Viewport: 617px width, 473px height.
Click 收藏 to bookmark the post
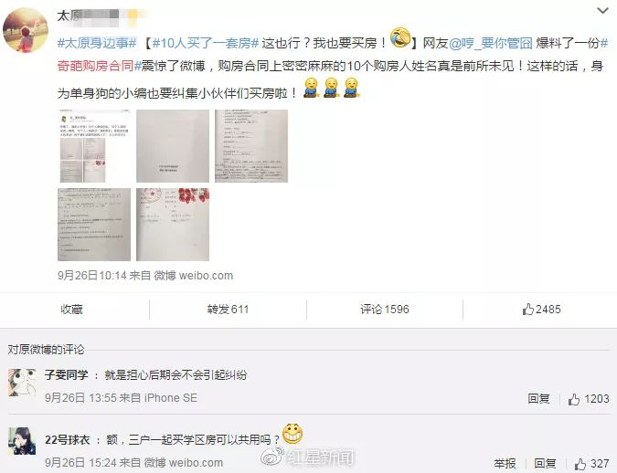(71, 310)
